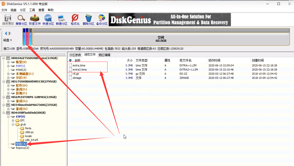
Task: Select the 游戏(G:) partition
Action: pyautogui.click(x=22, y=101)
